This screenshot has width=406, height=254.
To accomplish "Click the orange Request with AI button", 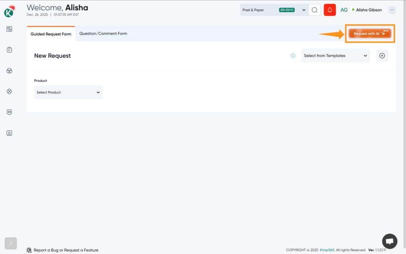I will point(370,34).
